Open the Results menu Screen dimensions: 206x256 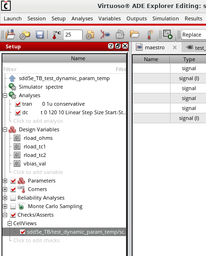pyautogui.click(x=193, y=18)
